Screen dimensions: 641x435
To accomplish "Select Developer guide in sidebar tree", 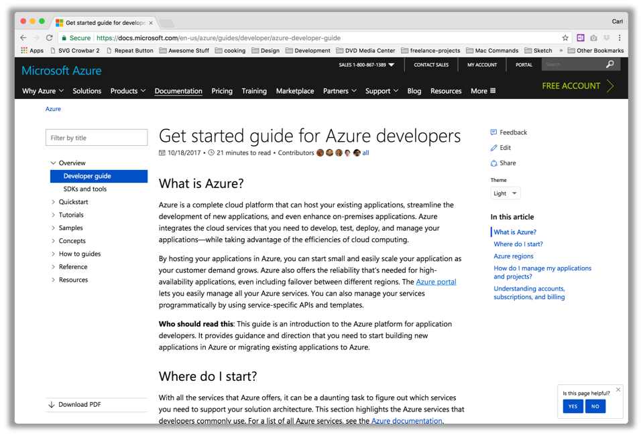I will pyautogui.click(x=99, y=176).
